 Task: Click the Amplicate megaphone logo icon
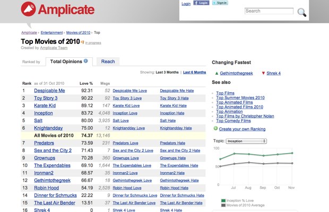[28, 9]
